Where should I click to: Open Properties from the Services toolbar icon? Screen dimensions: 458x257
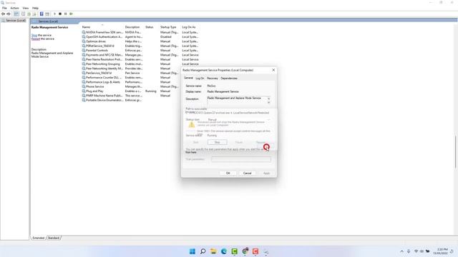[24, 14]
